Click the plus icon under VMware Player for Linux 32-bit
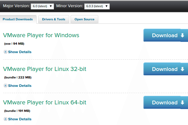Image resolution: width=188 pixels, height=125 pixels. pyautogui.click(x=5, y=86)
